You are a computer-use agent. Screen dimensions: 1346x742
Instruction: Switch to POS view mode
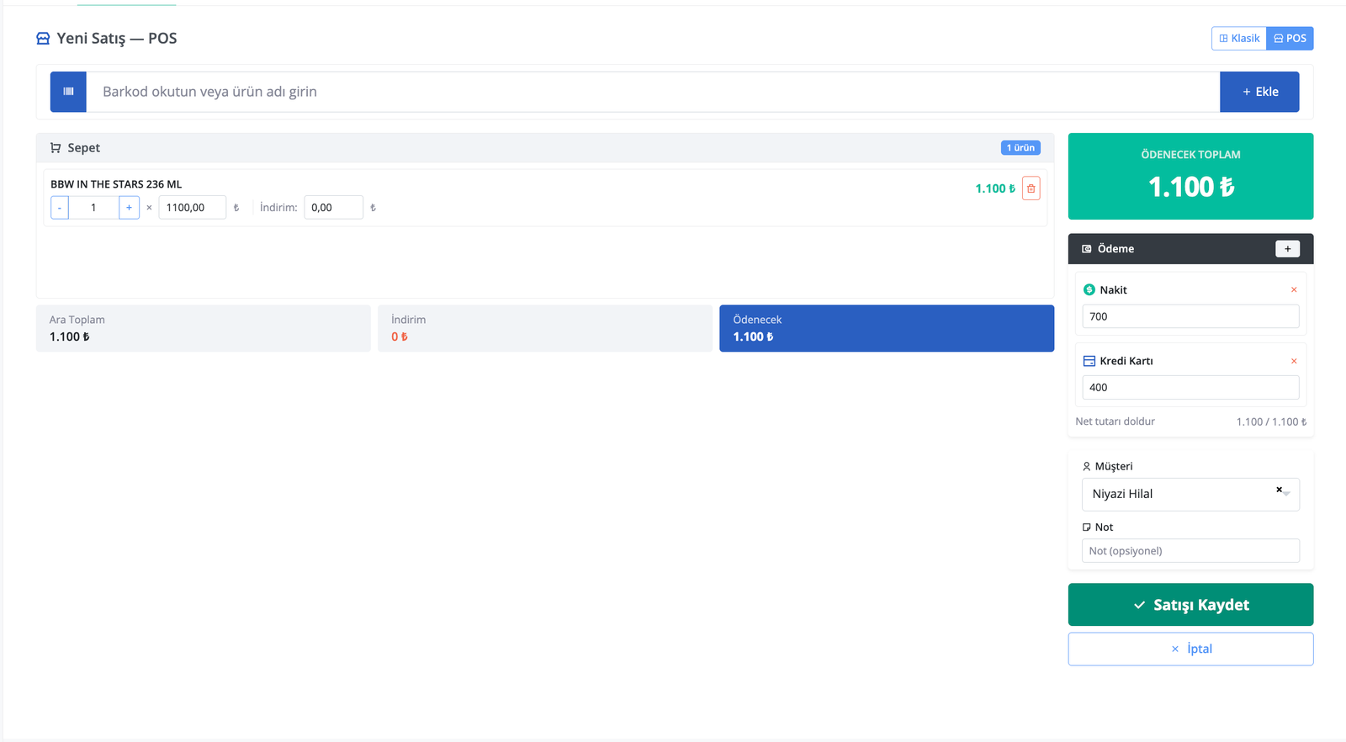coord(1290,39)
